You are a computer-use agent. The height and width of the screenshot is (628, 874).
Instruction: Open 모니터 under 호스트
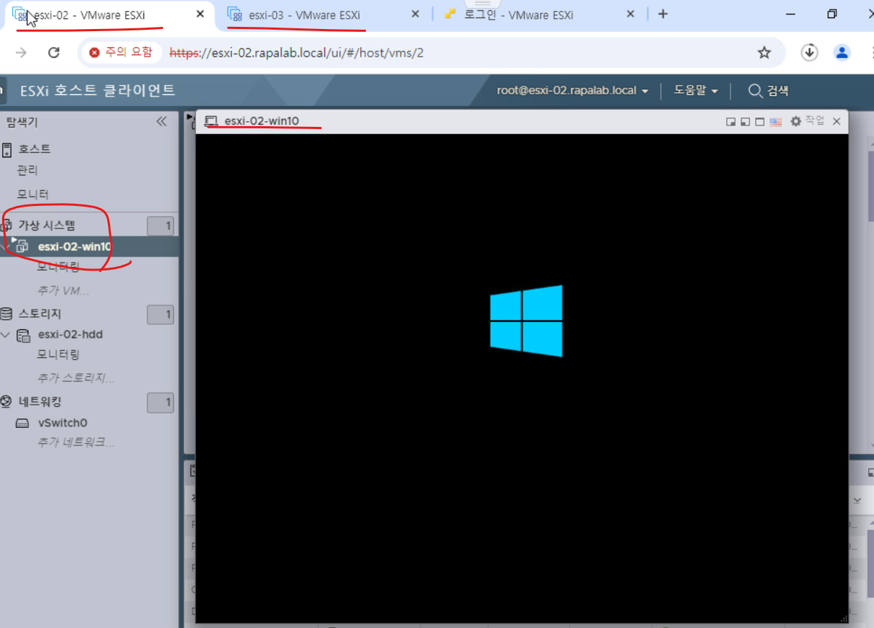33,194
